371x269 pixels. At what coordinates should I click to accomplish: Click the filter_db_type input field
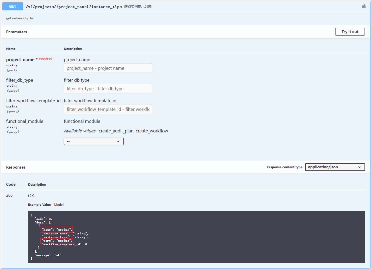(108, 88)
